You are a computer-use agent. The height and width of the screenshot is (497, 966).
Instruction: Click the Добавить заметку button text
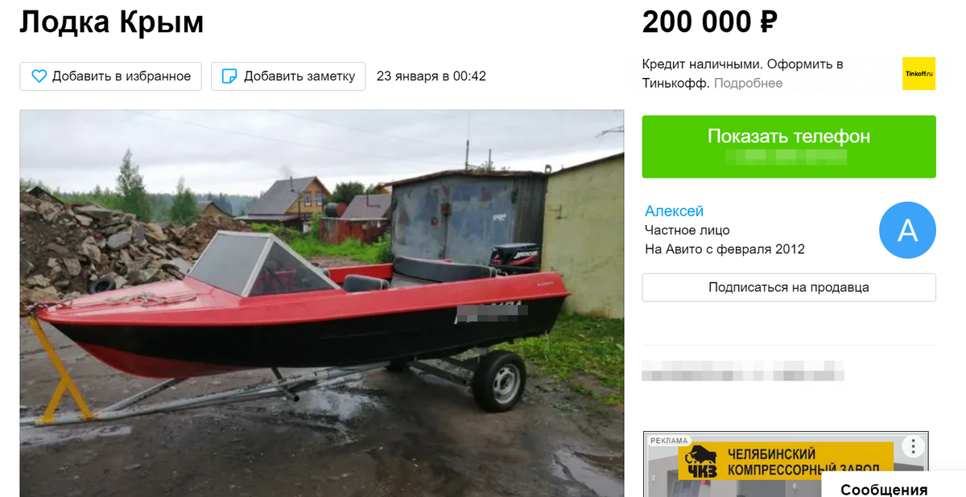pos(299,76)
